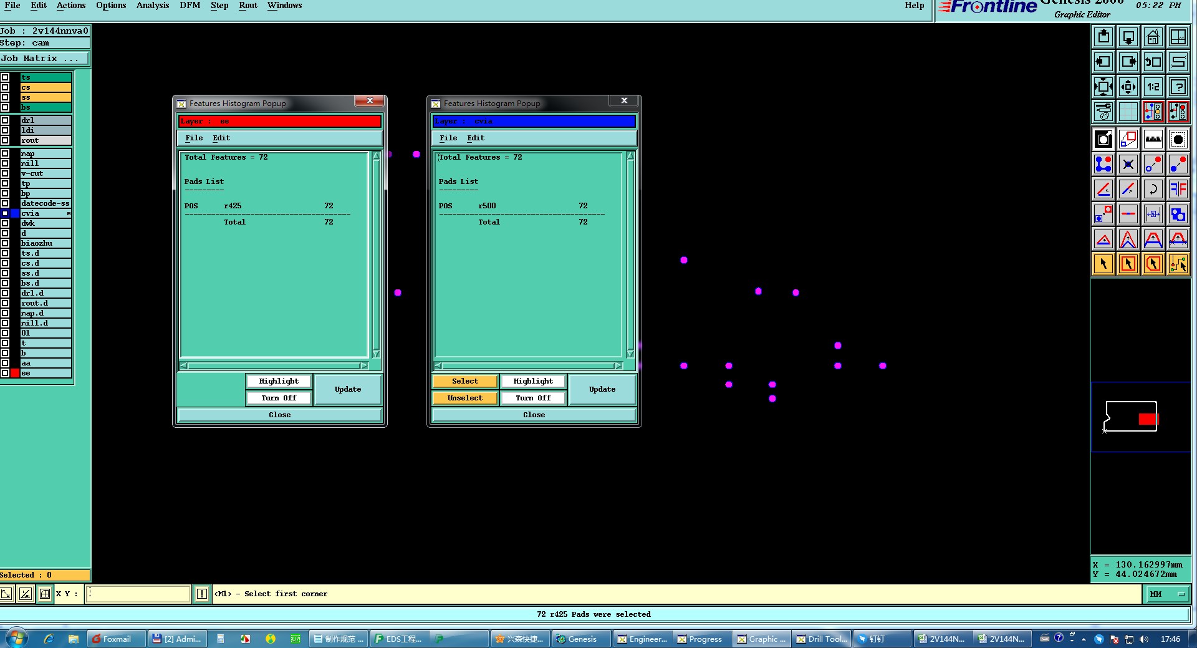Viewport: 1197px width, 648px height.
Task: Click up scroll arrow in ee histogram popup
Action: click(376, 156)
